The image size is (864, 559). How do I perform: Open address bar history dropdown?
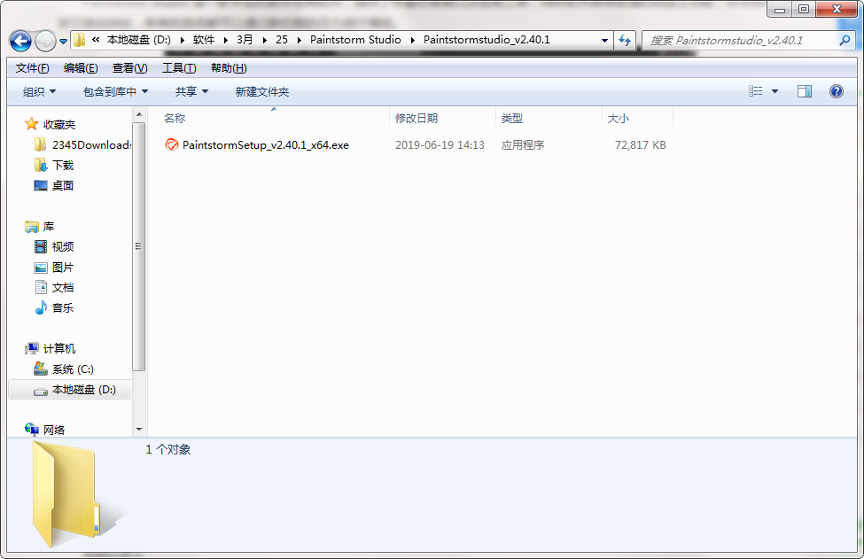click(x=604, y=40)
